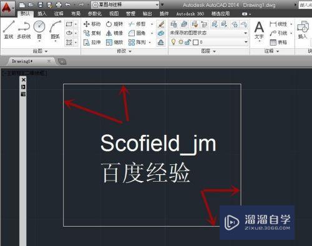Click the Save As icon in quick access toolbar

point(49,5)
